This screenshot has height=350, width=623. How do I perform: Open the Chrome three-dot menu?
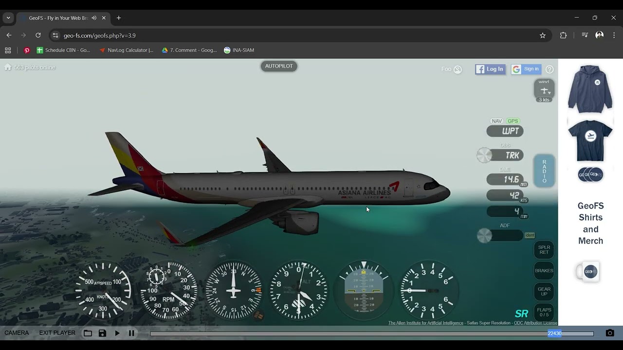click(x=614, y=35)
